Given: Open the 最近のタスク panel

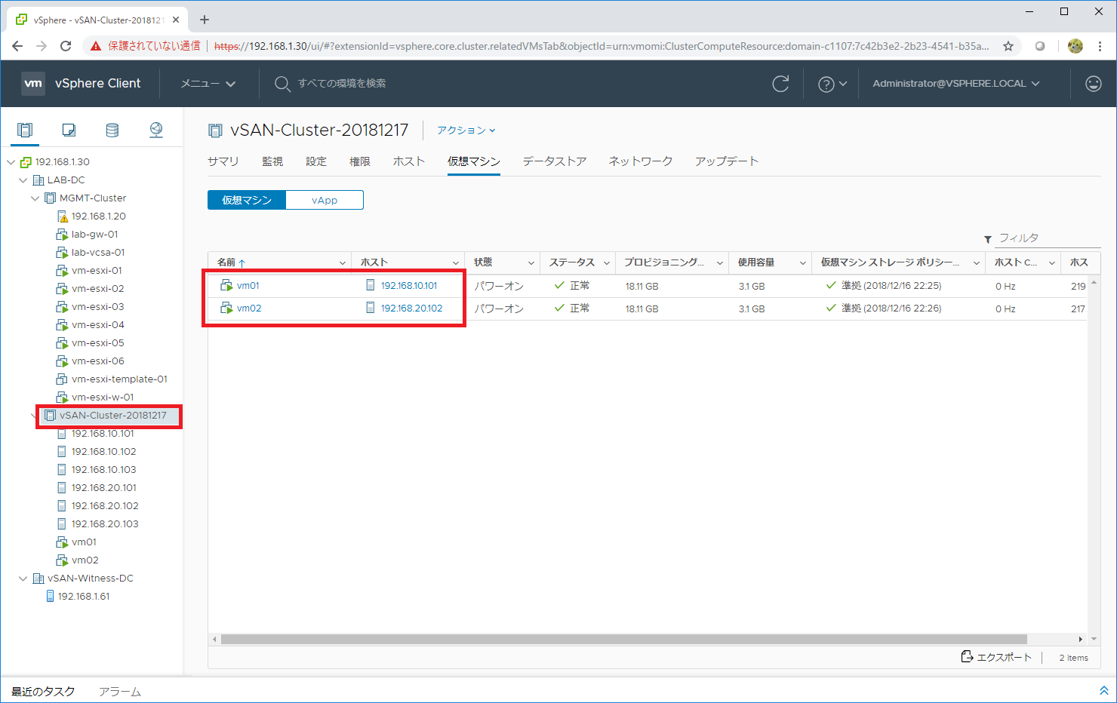Looking at the screenshot, I should 43,692.
